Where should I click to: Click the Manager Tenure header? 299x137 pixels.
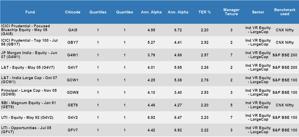coord(231,12)
